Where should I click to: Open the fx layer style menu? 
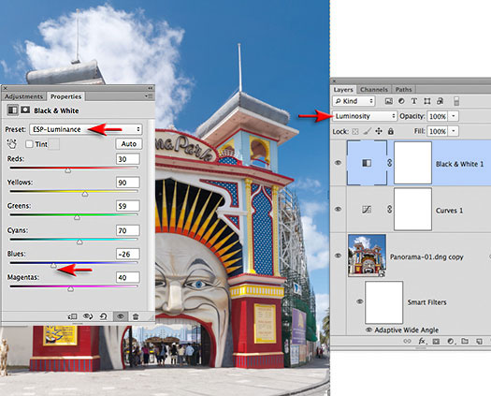click(422, 341)
